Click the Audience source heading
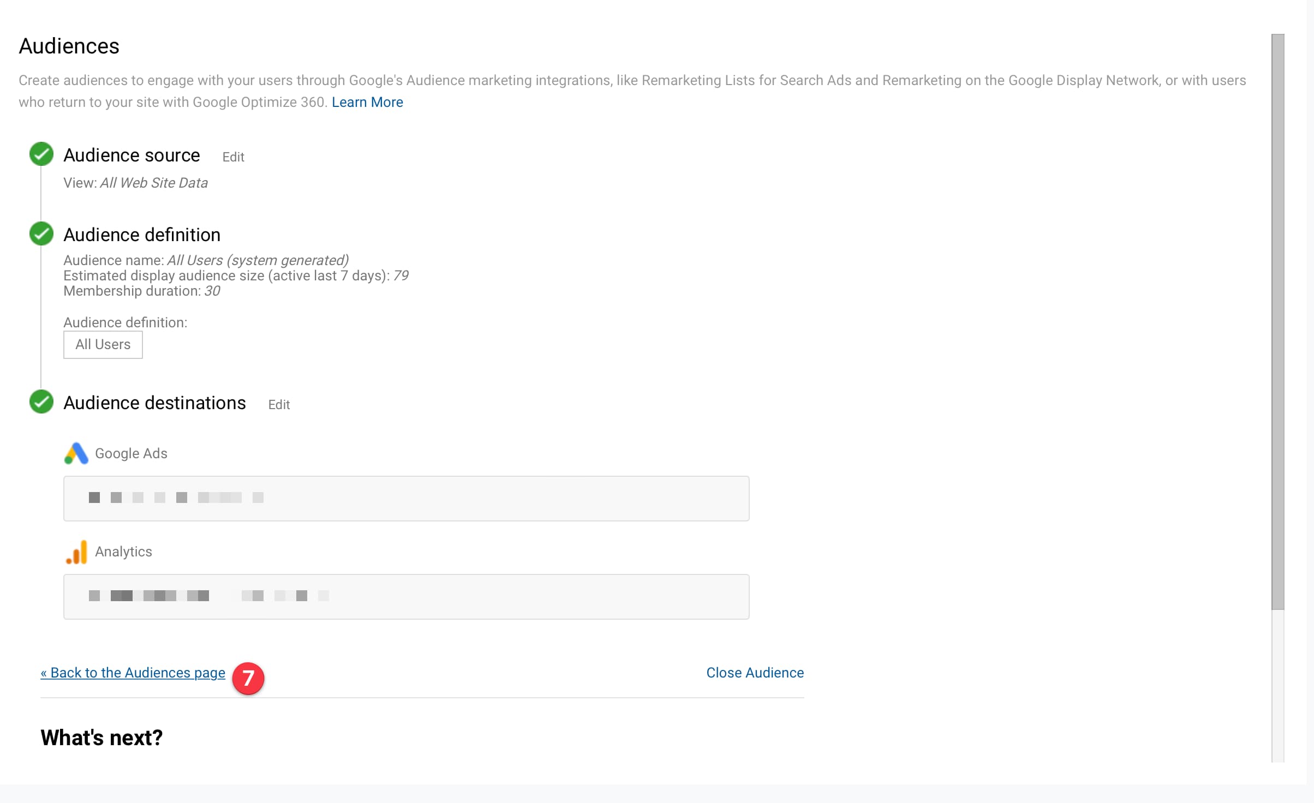Viewport: 1314px width, 803px height. tap(132, 155)
